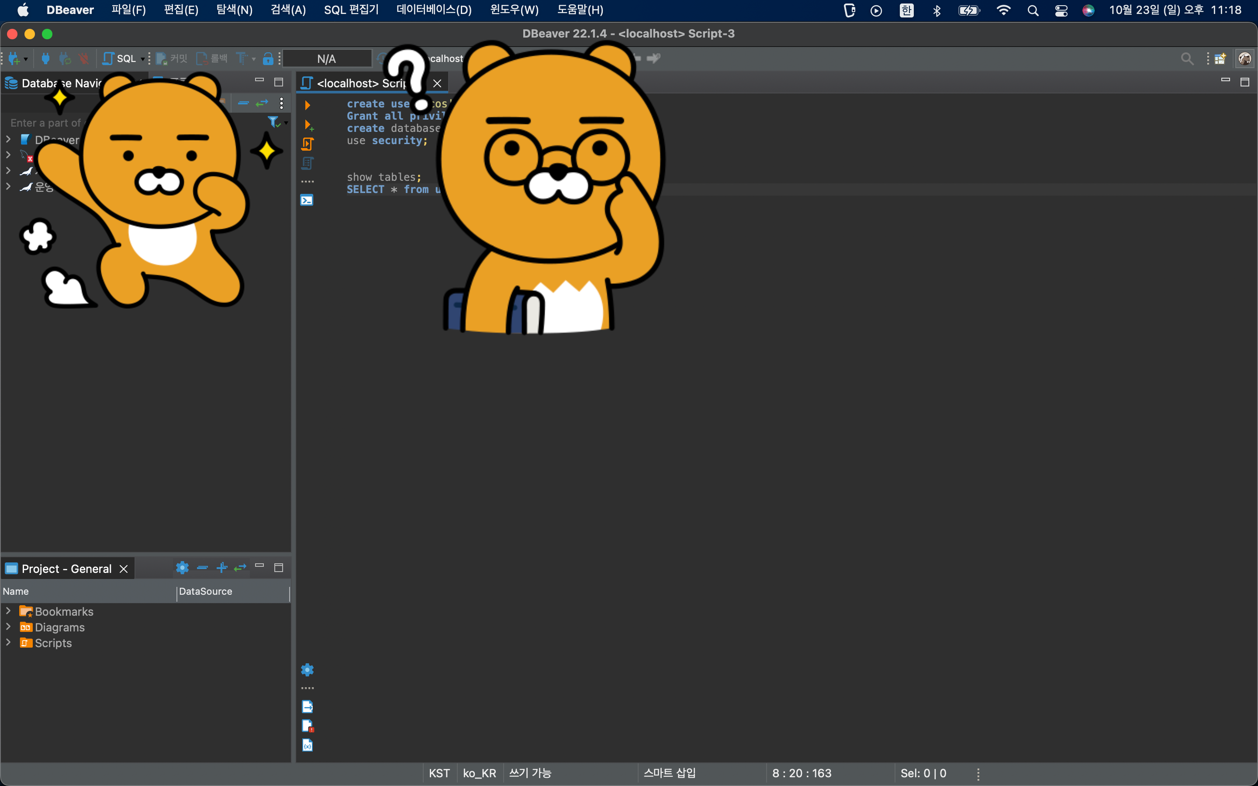Click the Bookmarks folder in the Project panel
The height and width of the screenshot is (786, 1258).
[x=63, y=611]
